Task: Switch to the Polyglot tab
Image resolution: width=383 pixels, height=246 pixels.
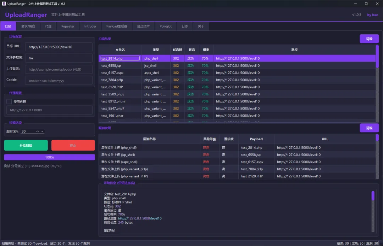Action: pos(166,26)
